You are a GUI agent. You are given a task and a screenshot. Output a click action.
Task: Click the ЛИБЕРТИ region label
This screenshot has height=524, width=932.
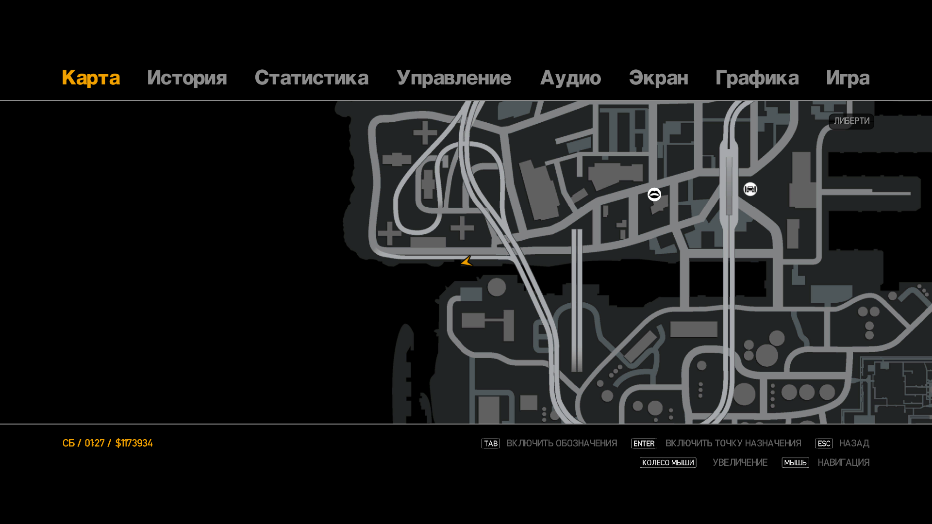coord(851,121)
